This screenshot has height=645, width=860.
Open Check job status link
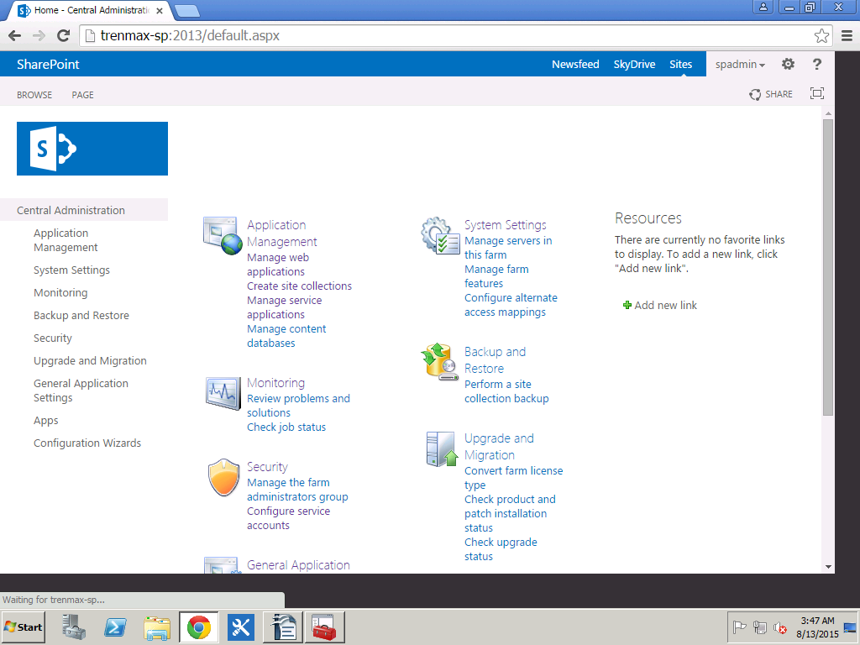286,427
